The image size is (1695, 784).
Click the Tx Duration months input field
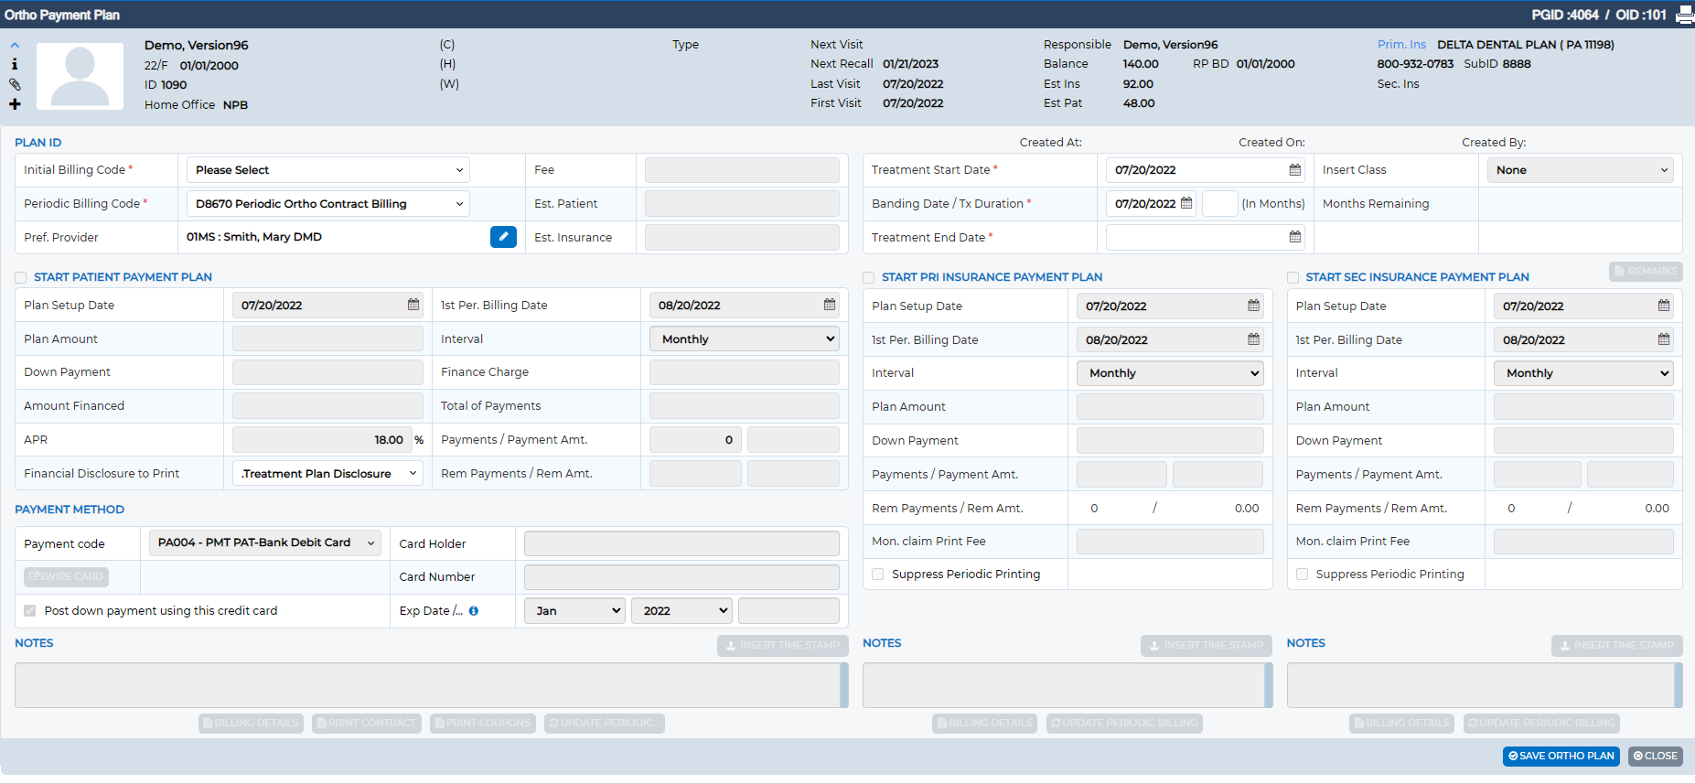1219,203
